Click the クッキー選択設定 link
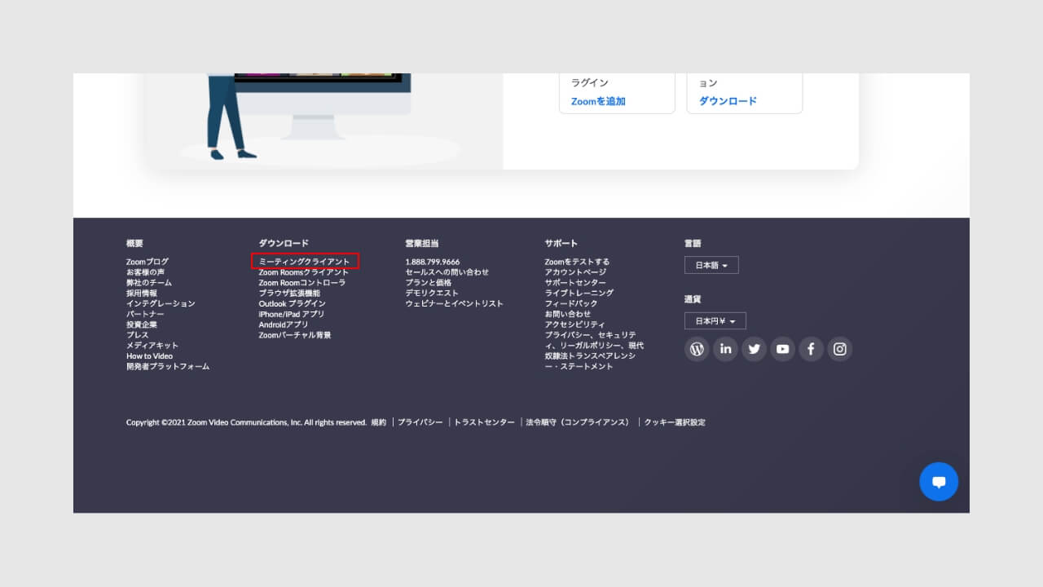The height and width of the screenshot is (587, 1043). tap(675, 422)
